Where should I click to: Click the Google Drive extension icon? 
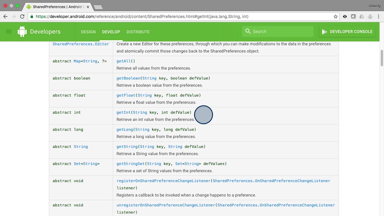pyautogui.click(x=361, y=16)
